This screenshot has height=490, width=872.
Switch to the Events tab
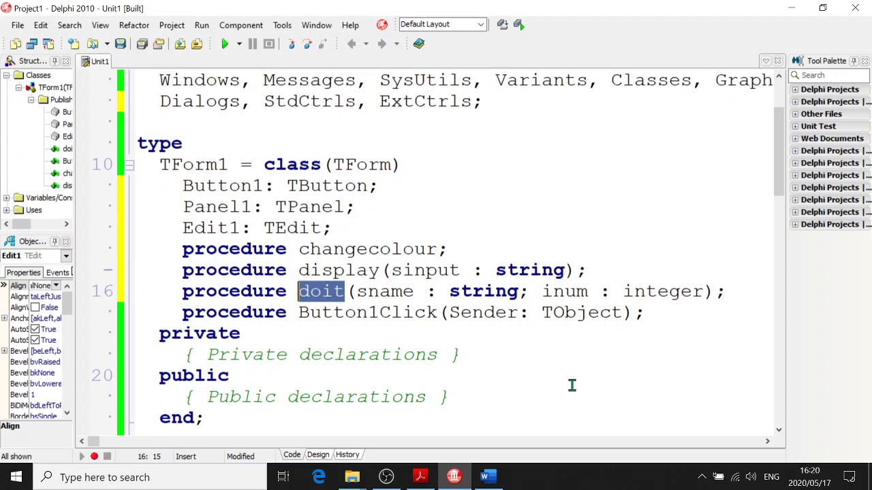pos(58,272)
